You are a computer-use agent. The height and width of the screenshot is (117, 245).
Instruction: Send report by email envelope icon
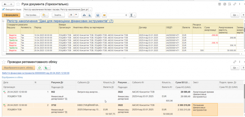(104, 15)
